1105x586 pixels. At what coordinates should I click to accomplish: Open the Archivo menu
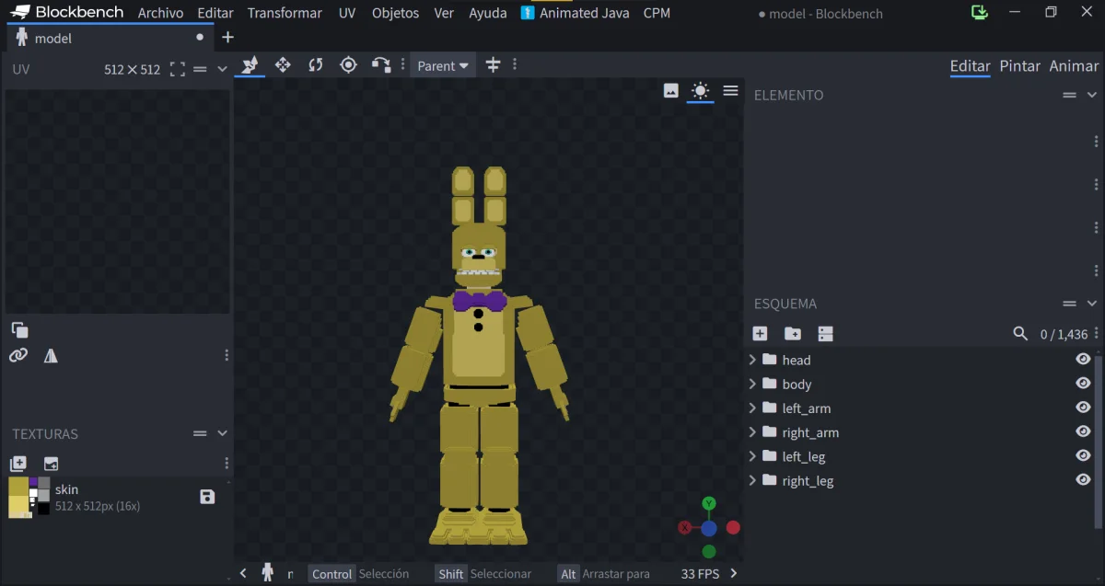coord(160,13)
